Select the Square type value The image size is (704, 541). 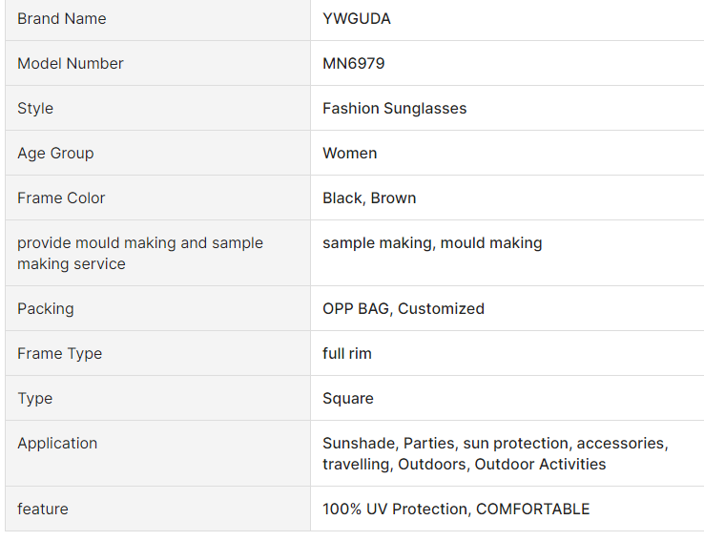(348, 399)
